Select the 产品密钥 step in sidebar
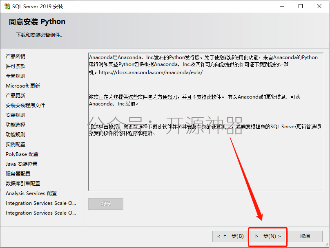This screenshot has height=248, width=330. (x=16, y=57)
